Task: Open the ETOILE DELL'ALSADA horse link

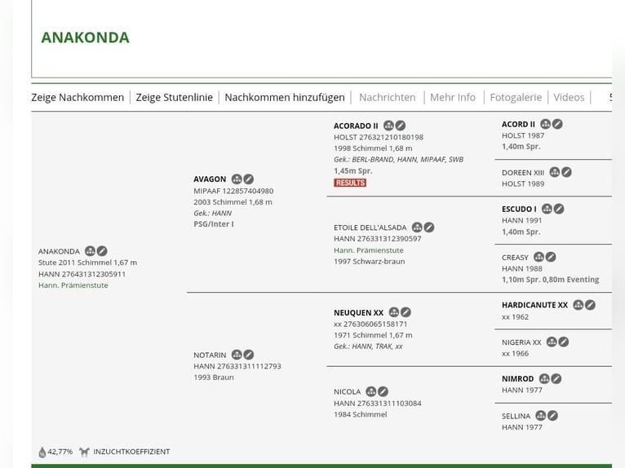Action: (x=370, y=227)
